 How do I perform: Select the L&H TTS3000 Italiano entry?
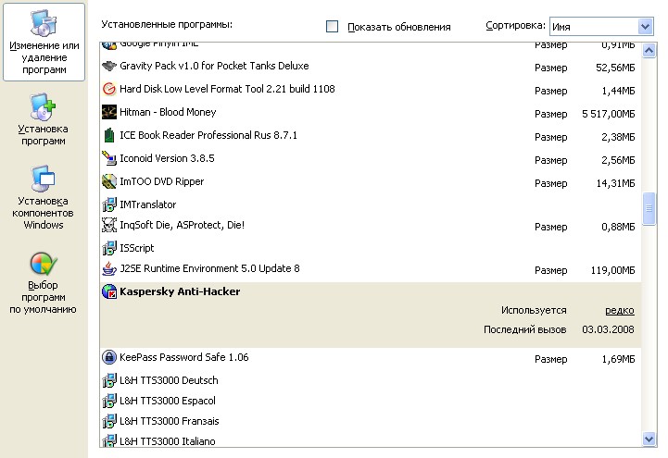371,440
